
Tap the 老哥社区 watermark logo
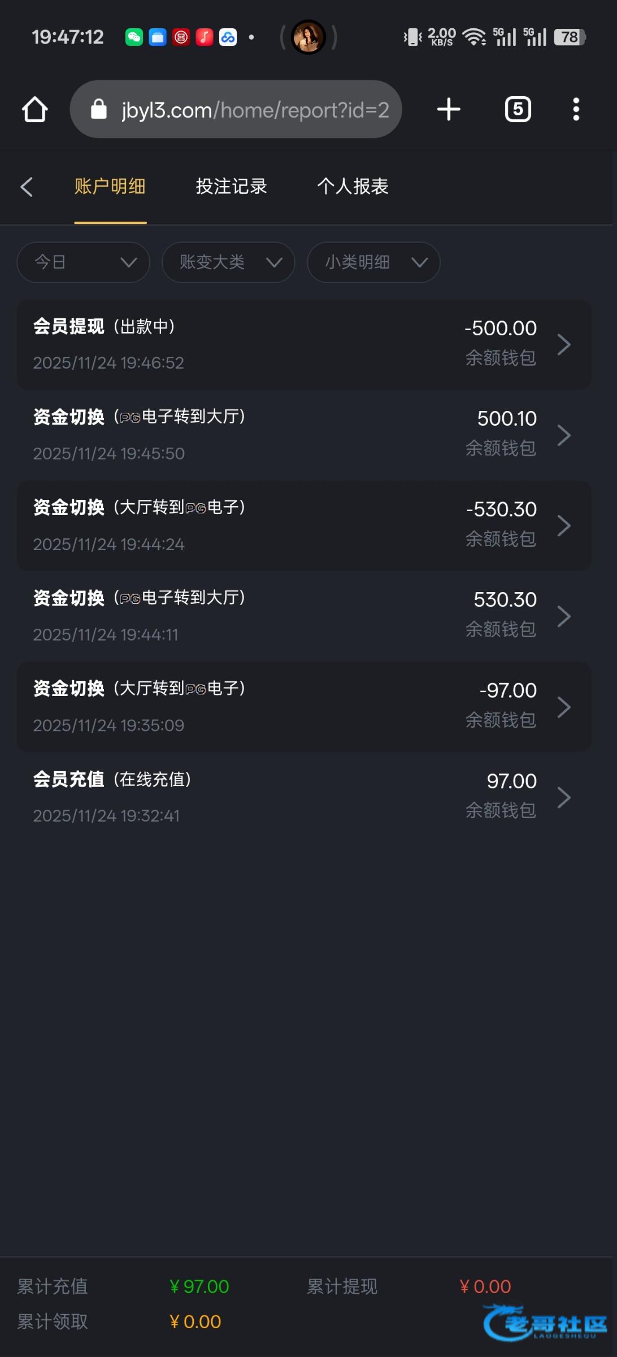coord(545,1322)
